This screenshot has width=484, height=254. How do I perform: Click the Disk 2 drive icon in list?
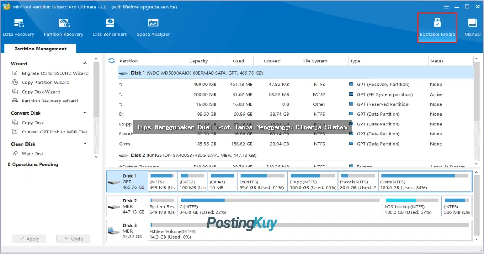click(x=123, y=155)
